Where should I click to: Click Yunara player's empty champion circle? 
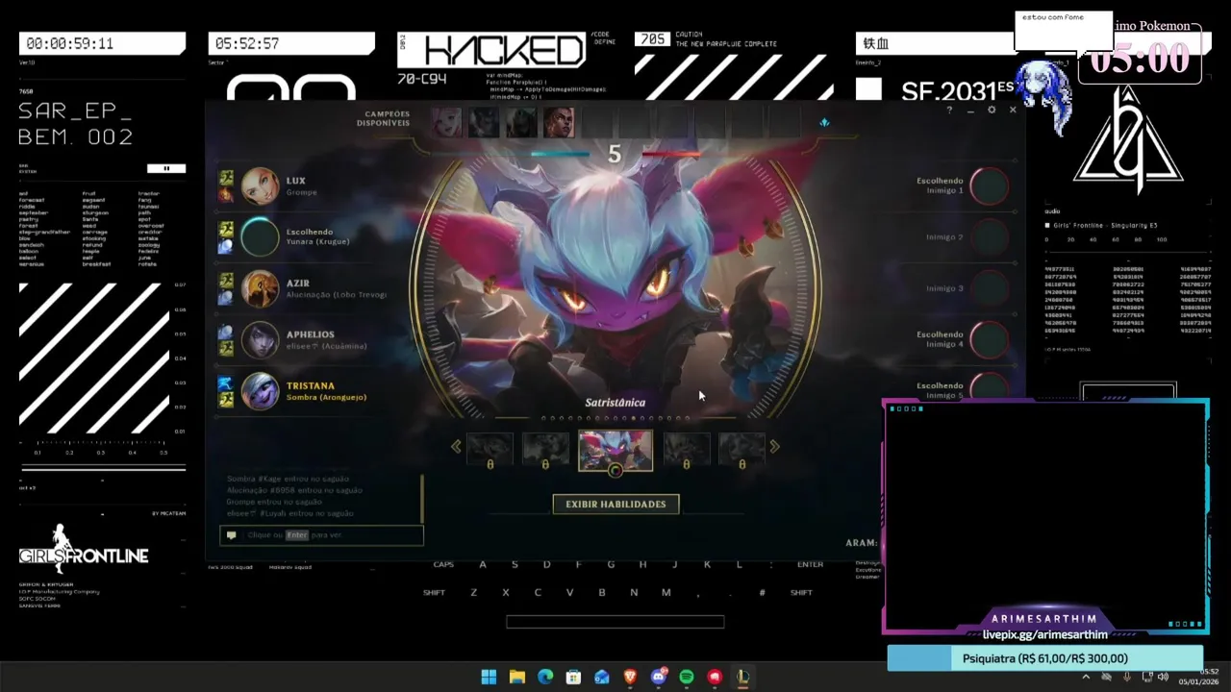tap(260, 236)
